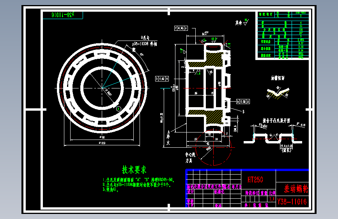
Task: Select technical requirement line 2 about y38-11206
Action: 137,184
